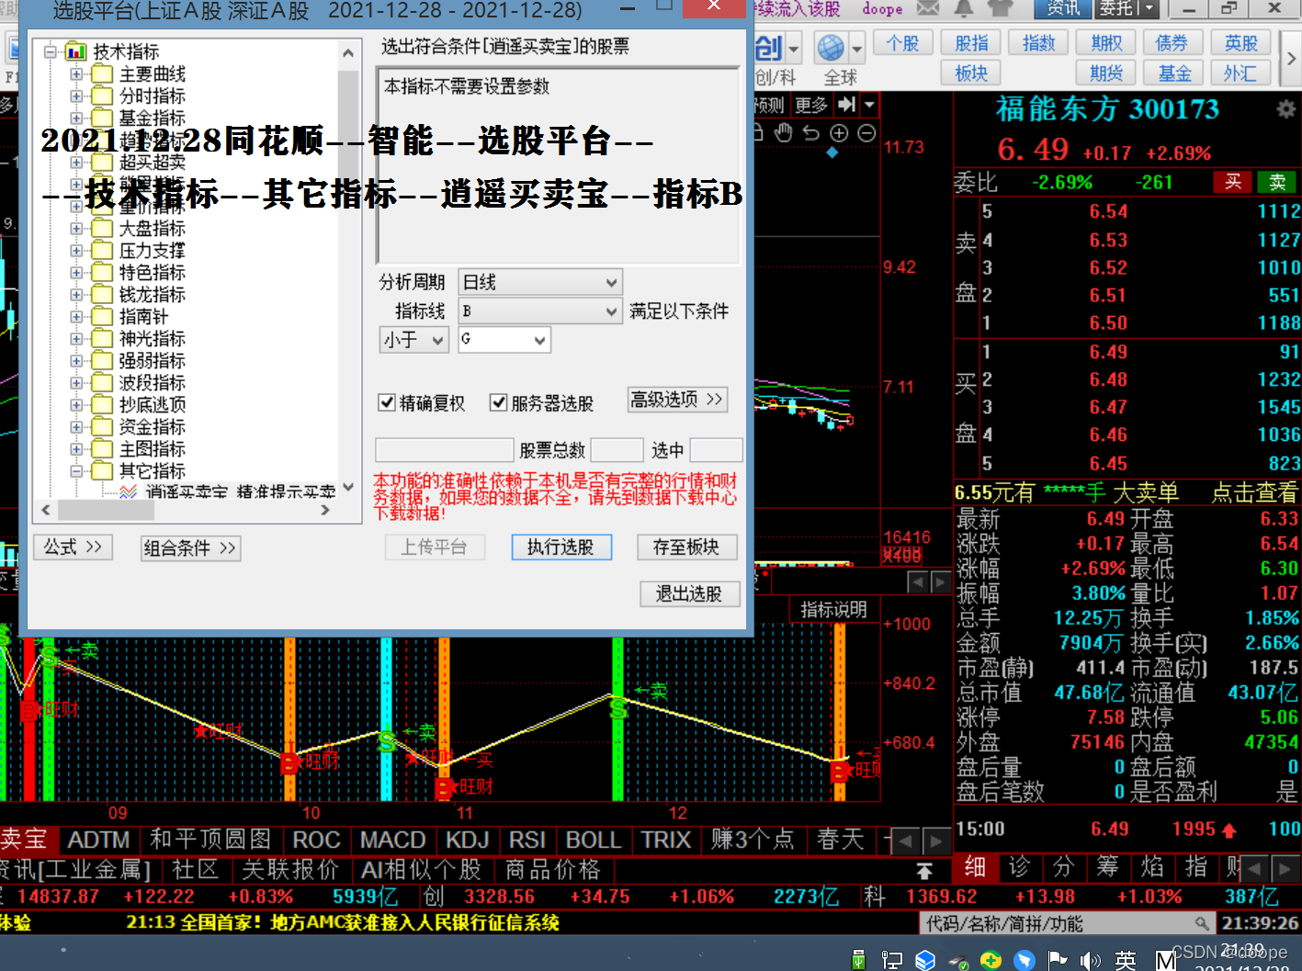The height and width of the screenshot is (971, 1302).
Task: Open the white flag action center icon
Action: coord(1058,960)
